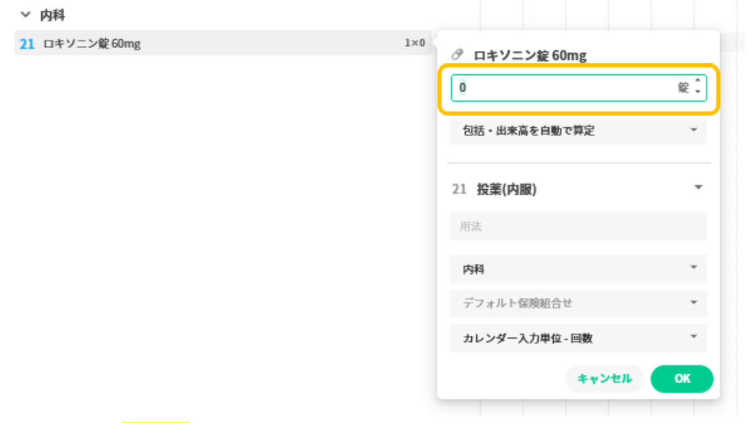
Task: Click the blue 21 code in the list row
Action: [27, 44]
